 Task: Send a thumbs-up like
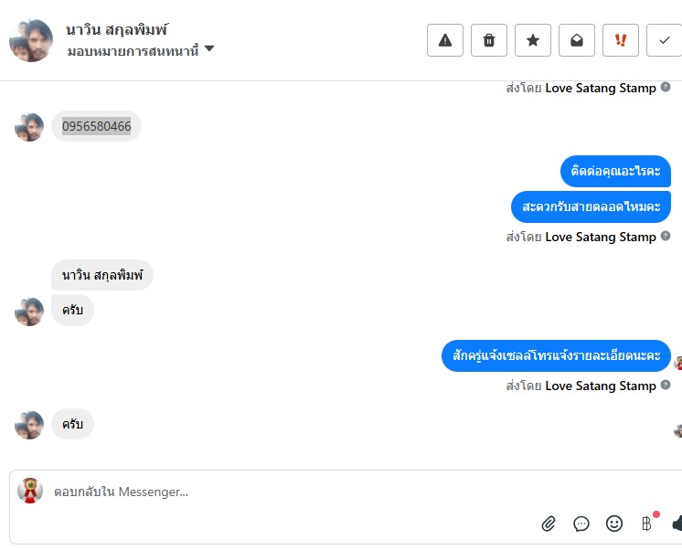(x=677, y=524)
